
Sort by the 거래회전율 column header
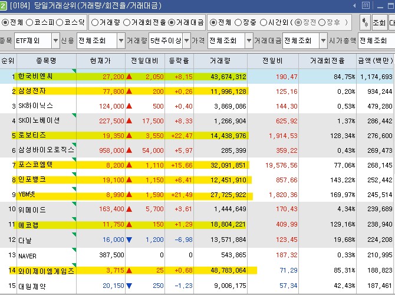(327, 61)
